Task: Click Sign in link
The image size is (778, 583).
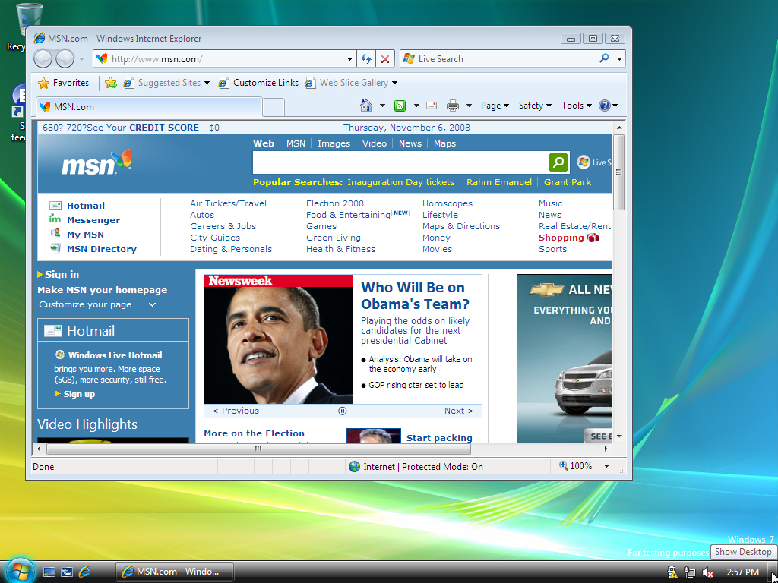Action: (x=62, y=274)
